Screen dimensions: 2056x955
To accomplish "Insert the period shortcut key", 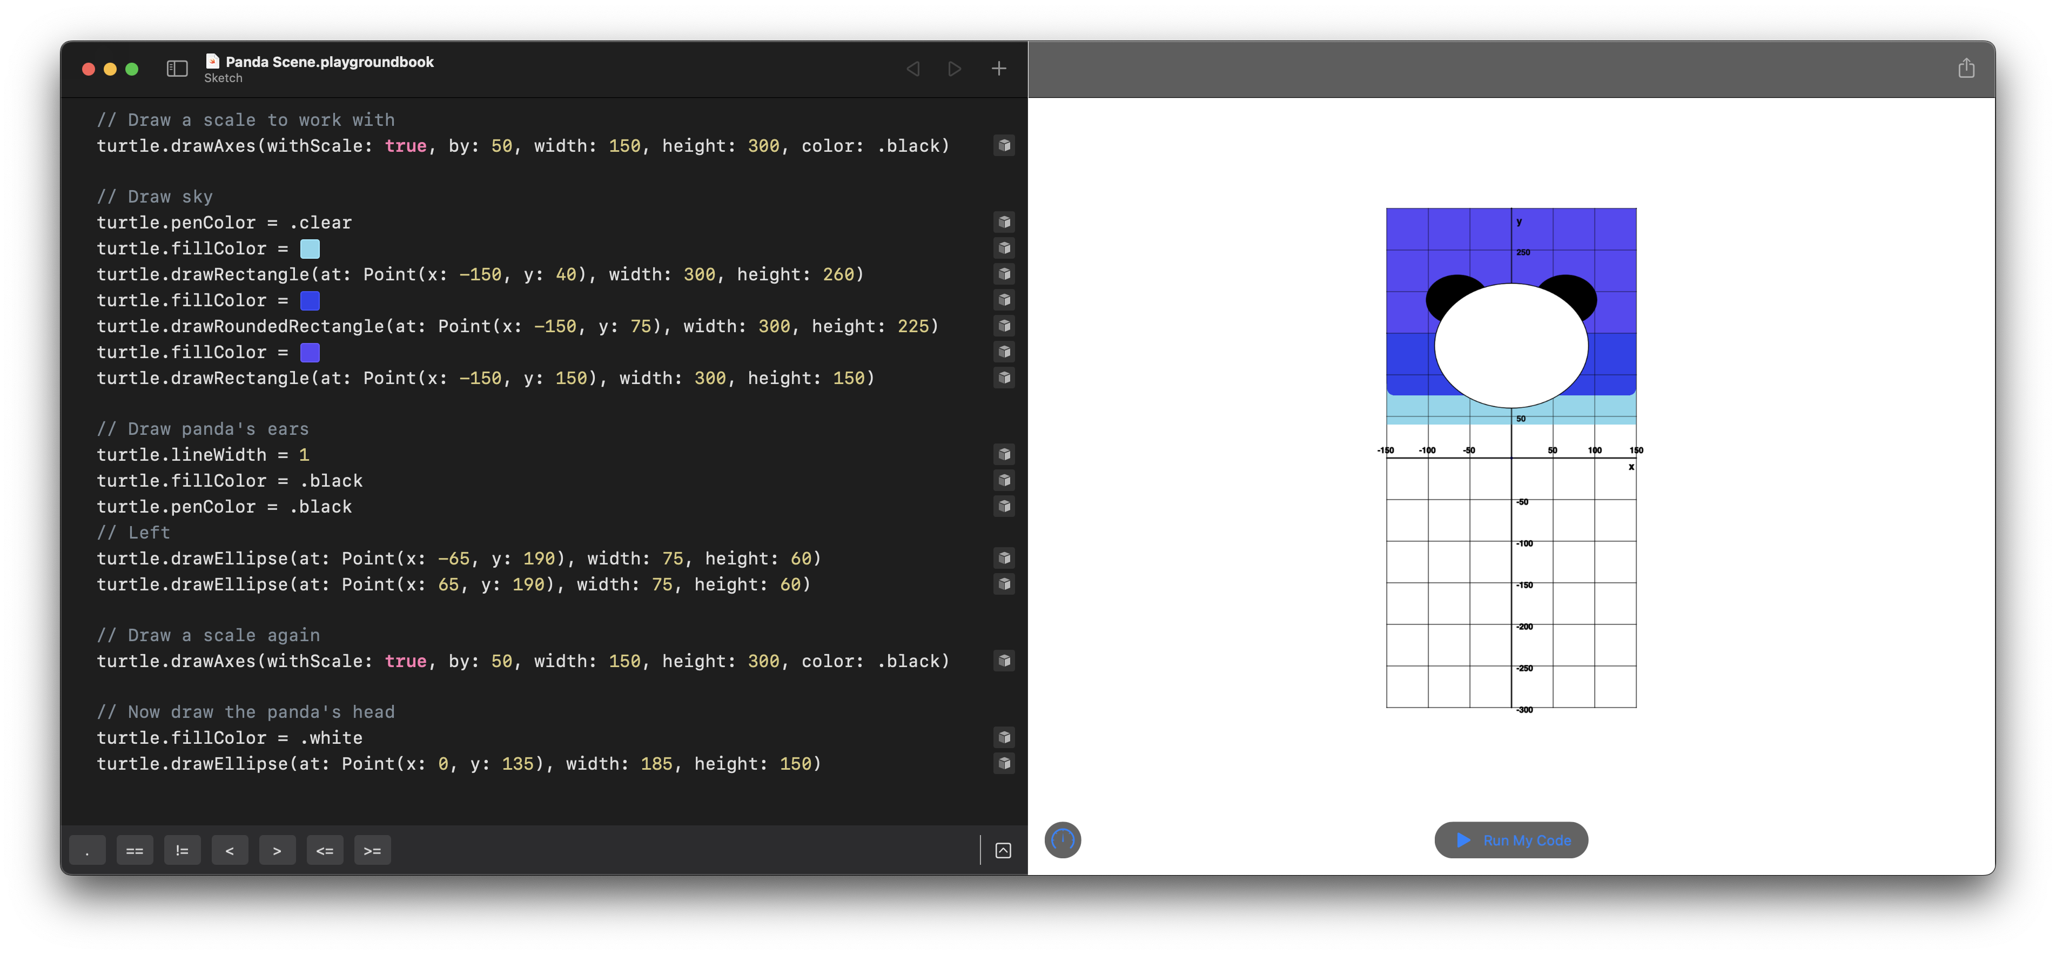I will (x=87, y=851).
